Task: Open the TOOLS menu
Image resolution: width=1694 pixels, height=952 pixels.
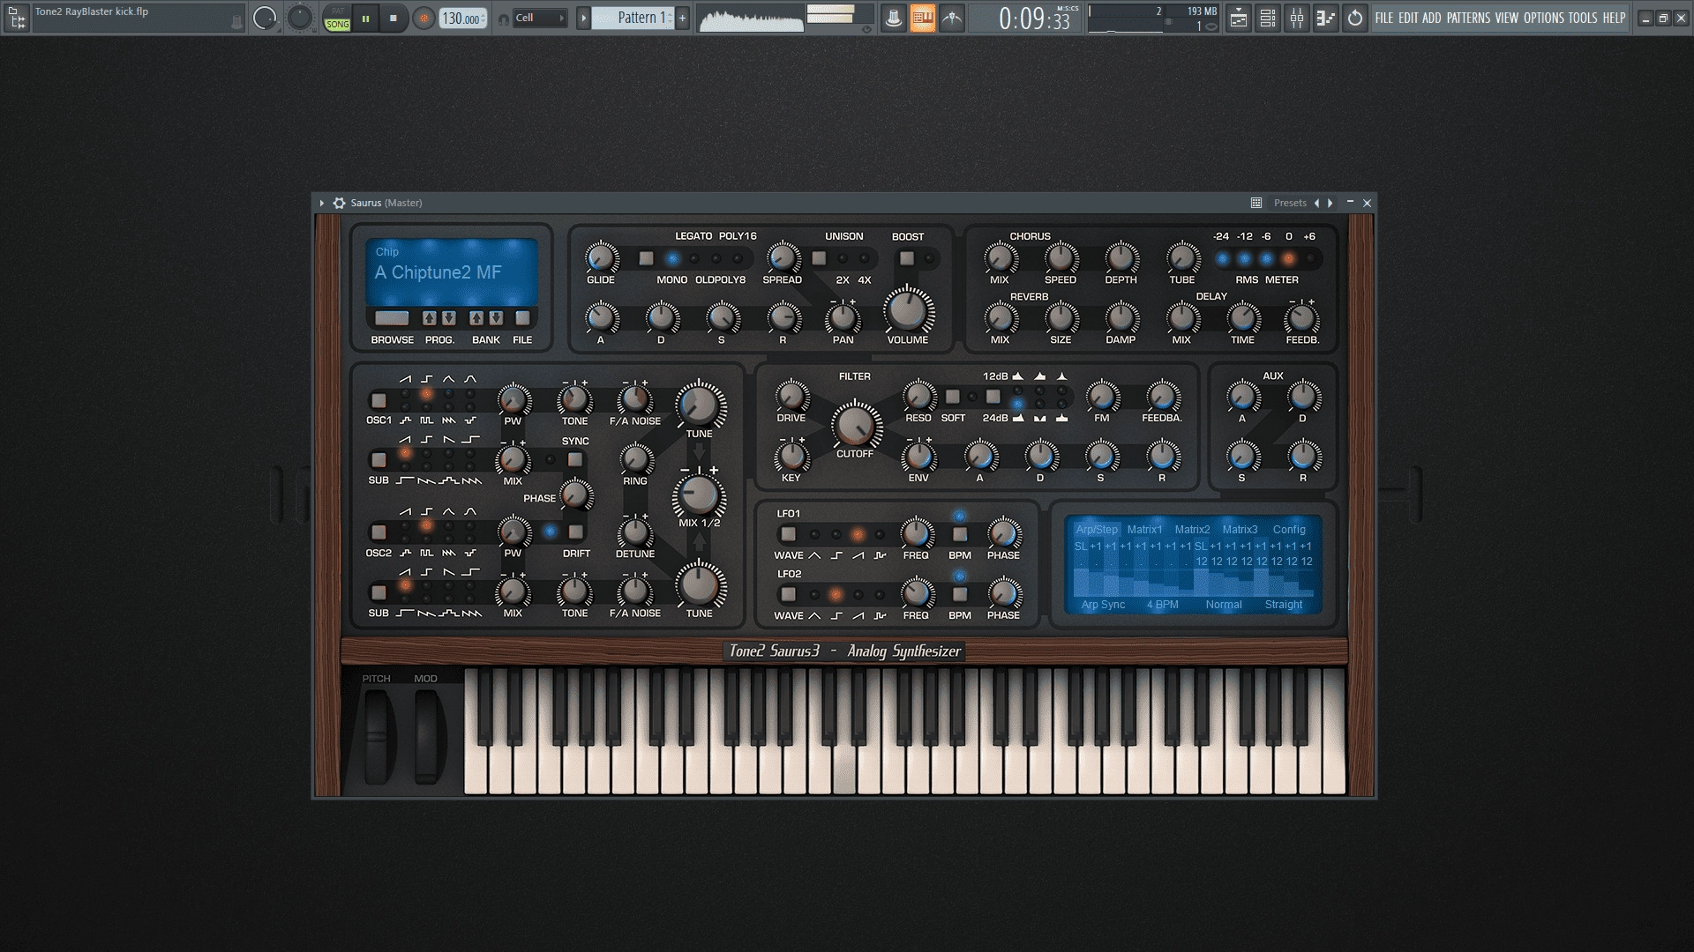Action: [x=1583, y=18]
